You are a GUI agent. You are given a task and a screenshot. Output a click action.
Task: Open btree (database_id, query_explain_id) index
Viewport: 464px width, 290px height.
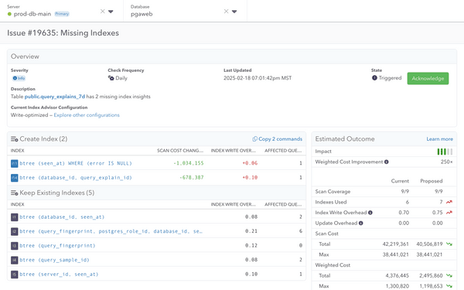click(76, 178)
